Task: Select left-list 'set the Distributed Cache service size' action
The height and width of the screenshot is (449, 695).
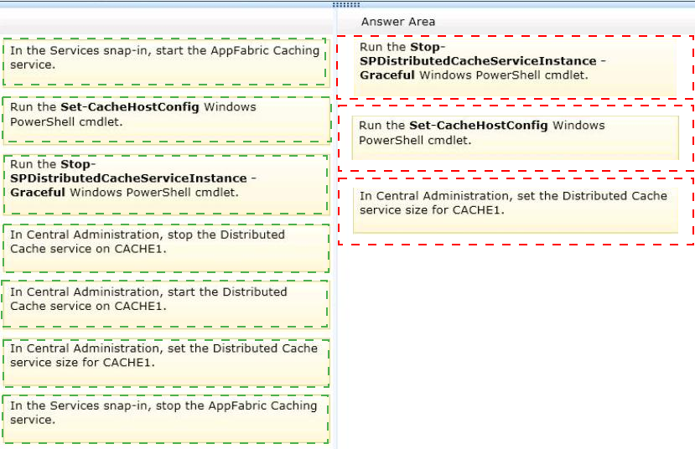Action: pyautogui.click(x=166, y=363)
